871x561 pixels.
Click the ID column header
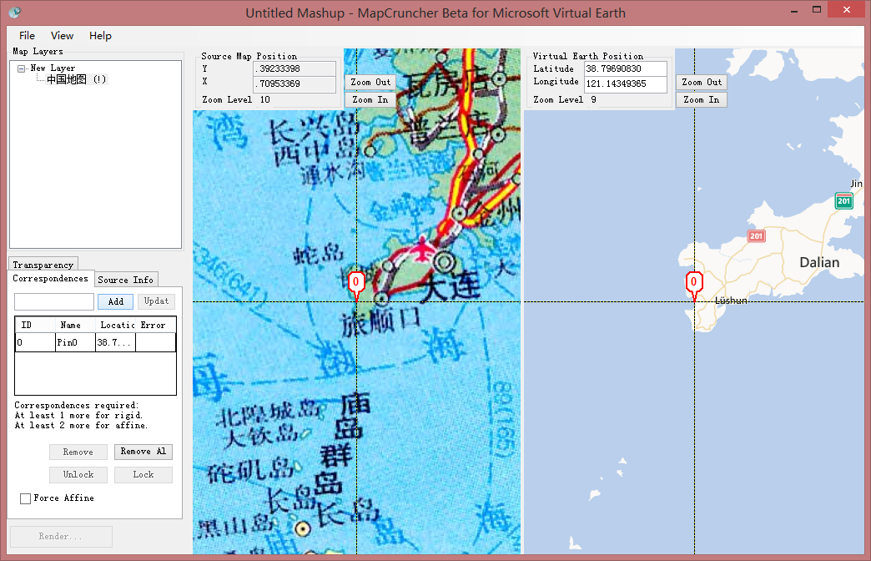click(34, 325)
